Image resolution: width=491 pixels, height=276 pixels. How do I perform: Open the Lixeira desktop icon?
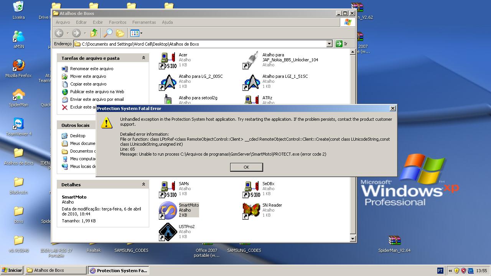[x=18, y=10]
